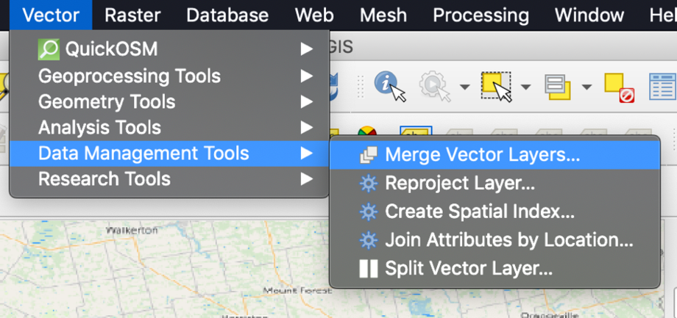Activate Select Features by Area tool

(x=497, y=87)
